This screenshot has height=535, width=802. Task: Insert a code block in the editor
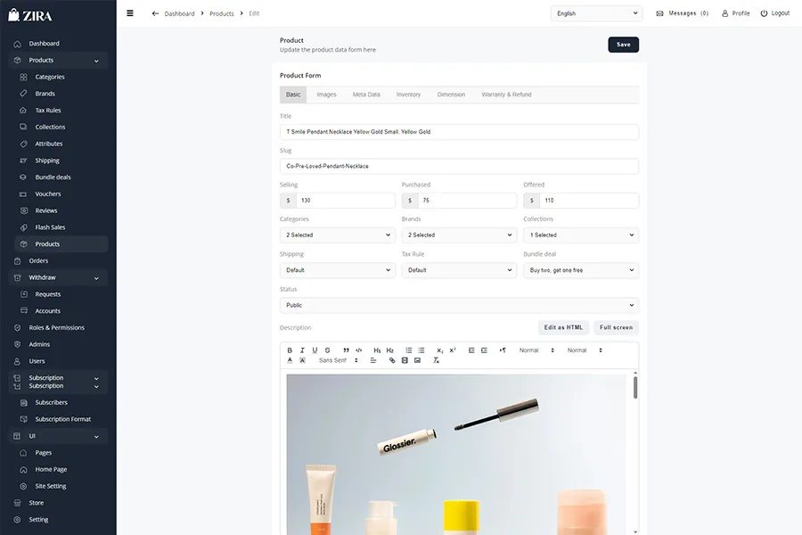[358, 350]
